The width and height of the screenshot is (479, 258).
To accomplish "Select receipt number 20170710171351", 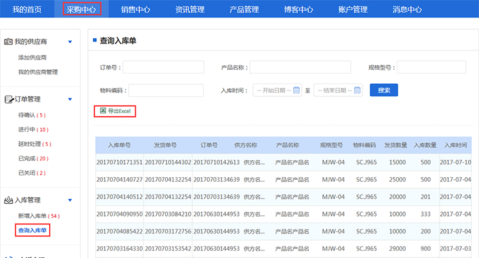I will coord(120,162).
